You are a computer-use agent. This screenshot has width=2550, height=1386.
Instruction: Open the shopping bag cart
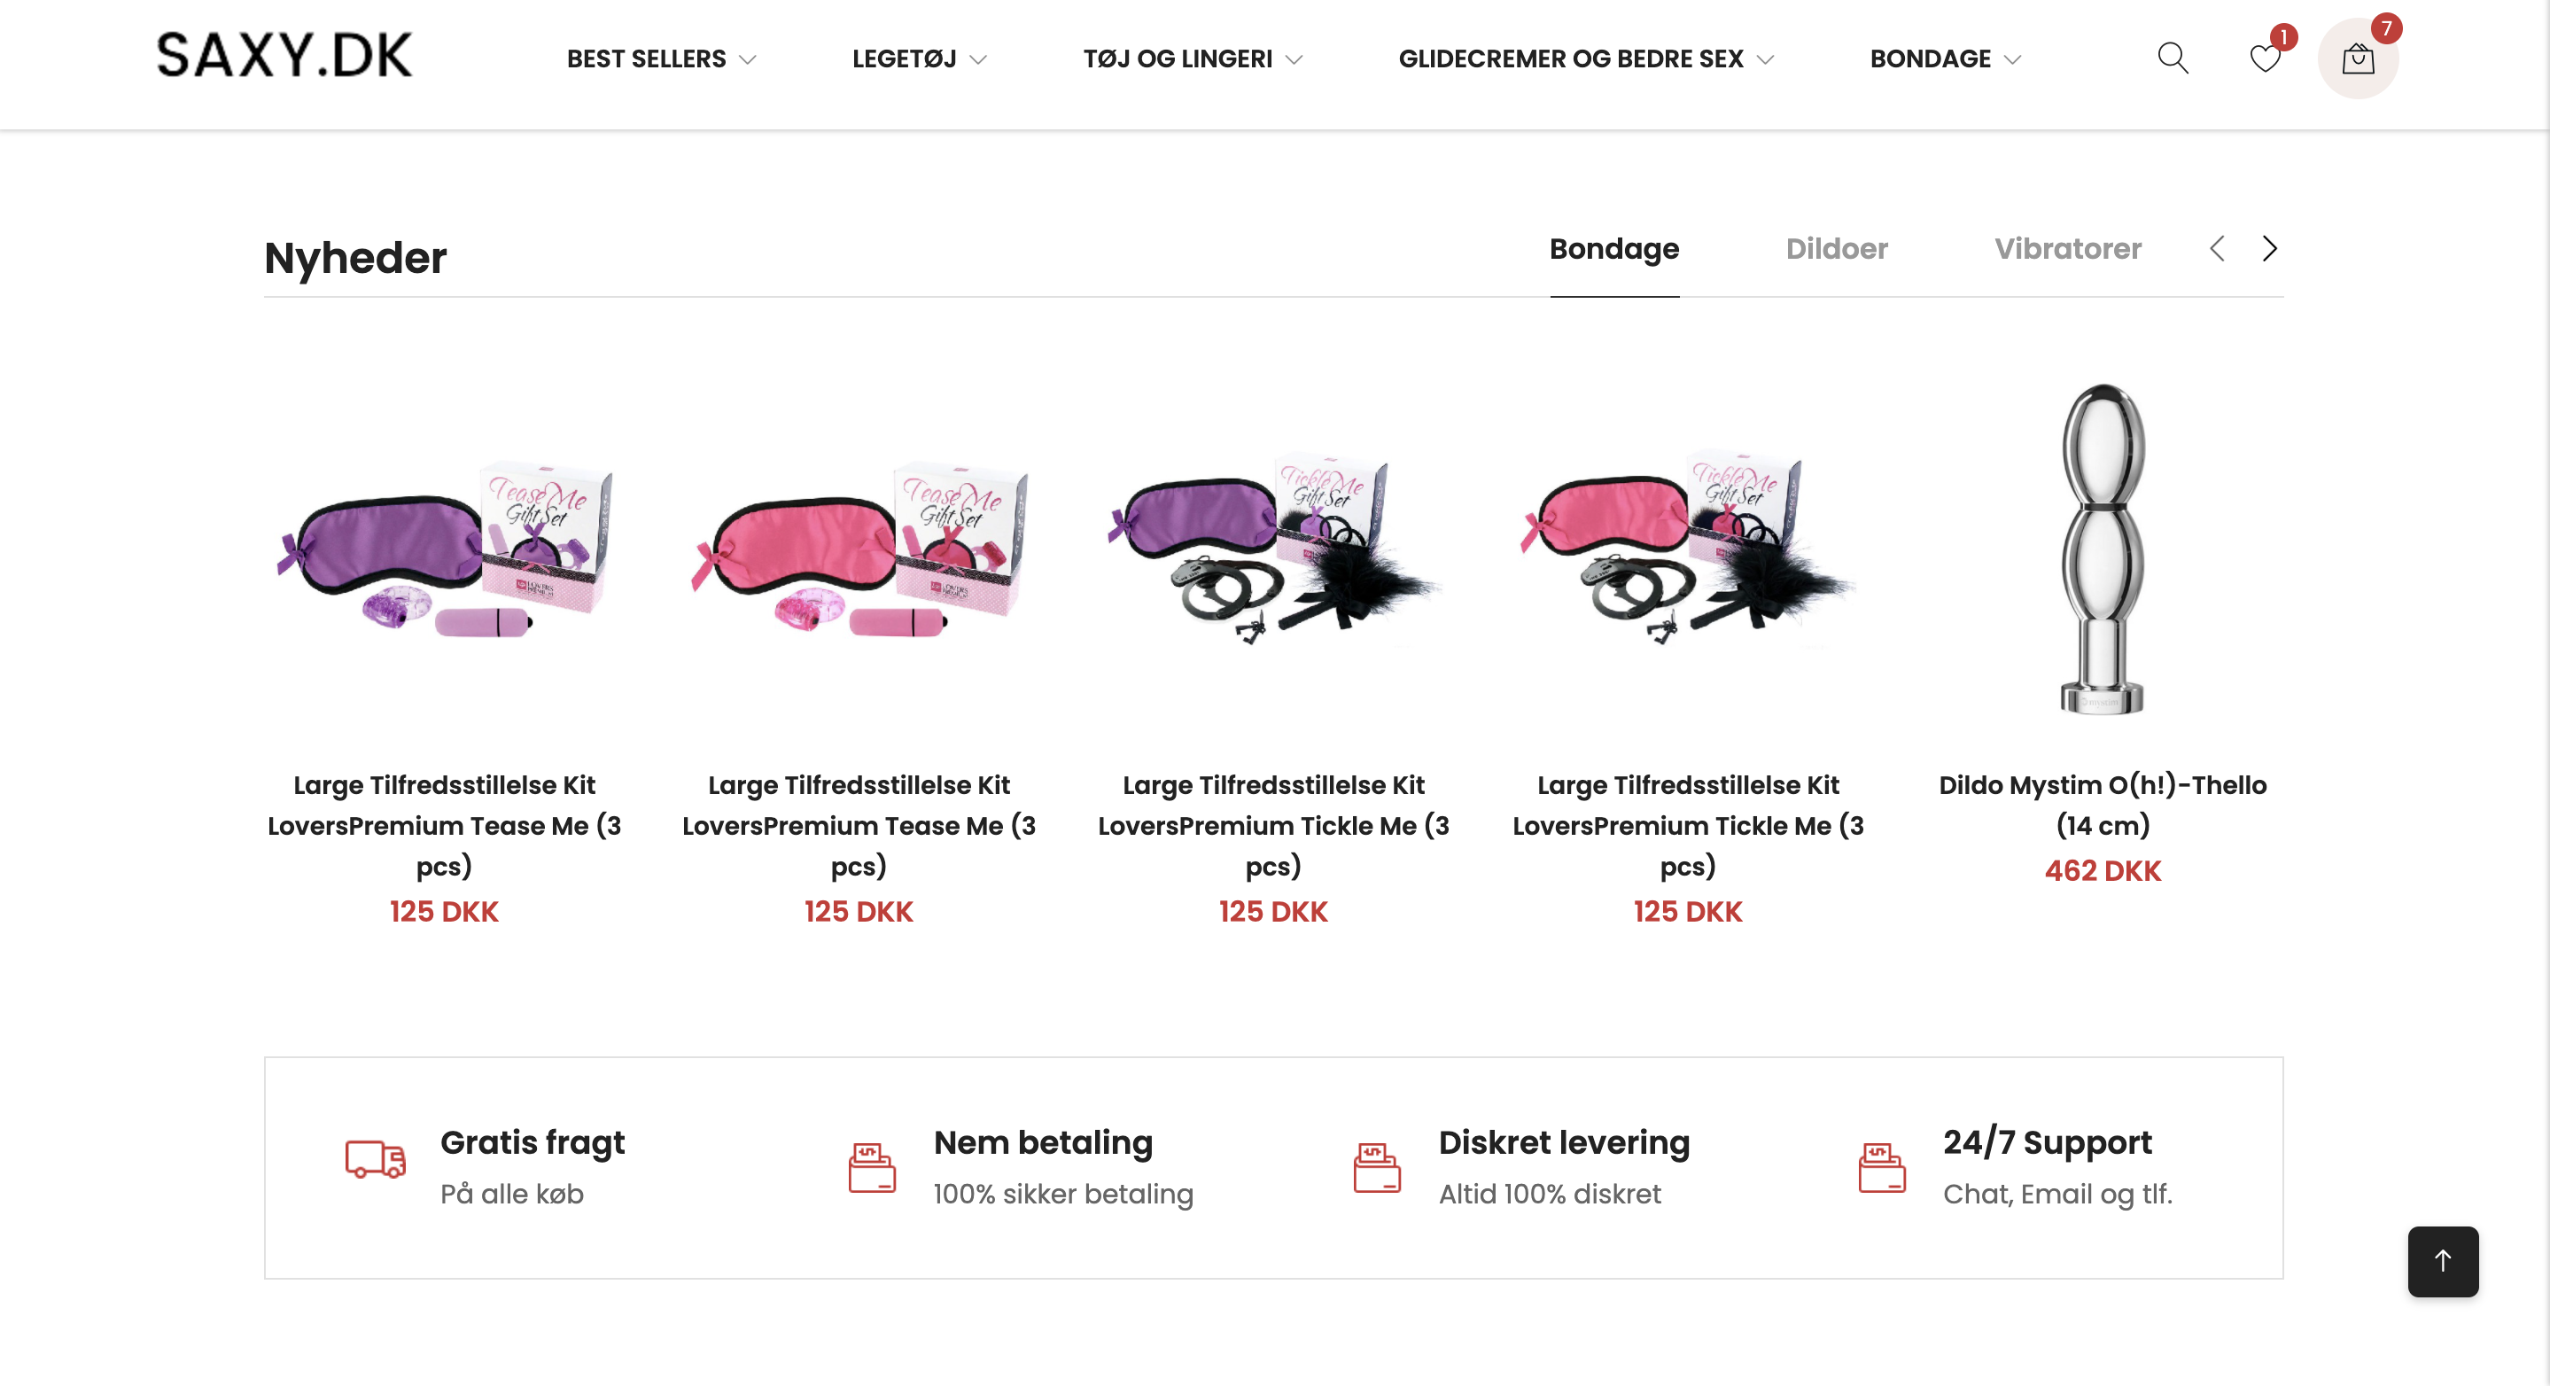coord(2358,59)
